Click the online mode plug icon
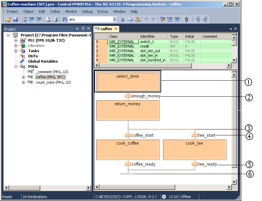This screenshot has width=262, height=201. click(x=186, y=20)
